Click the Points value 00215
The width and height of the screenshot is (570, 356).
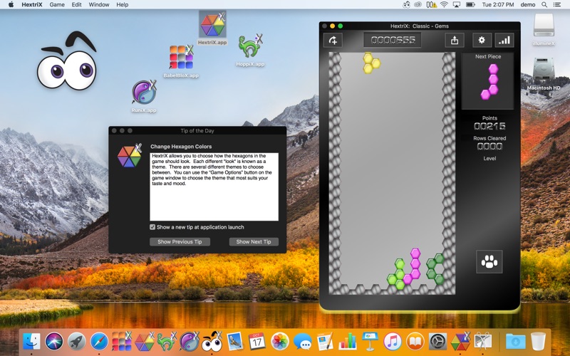coord(489,126)
